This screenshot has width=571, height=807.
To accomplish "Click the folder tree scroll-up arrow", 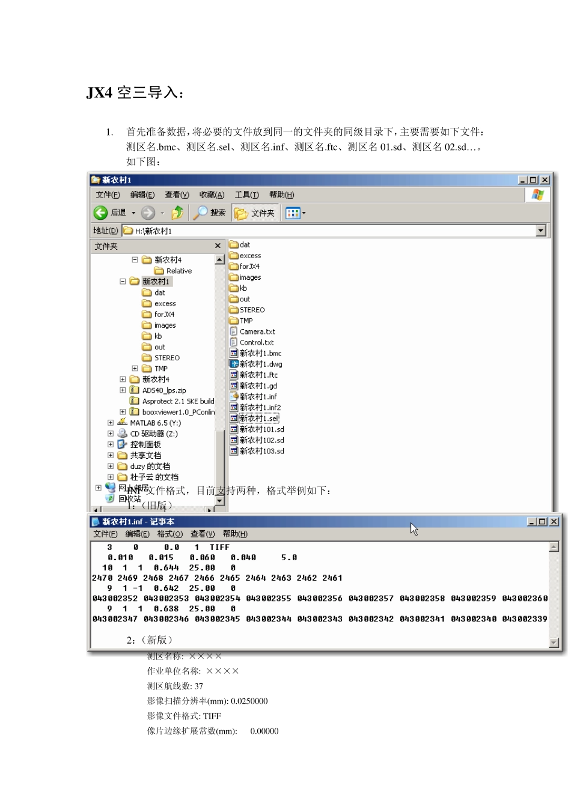I will [x=219, y=259].
